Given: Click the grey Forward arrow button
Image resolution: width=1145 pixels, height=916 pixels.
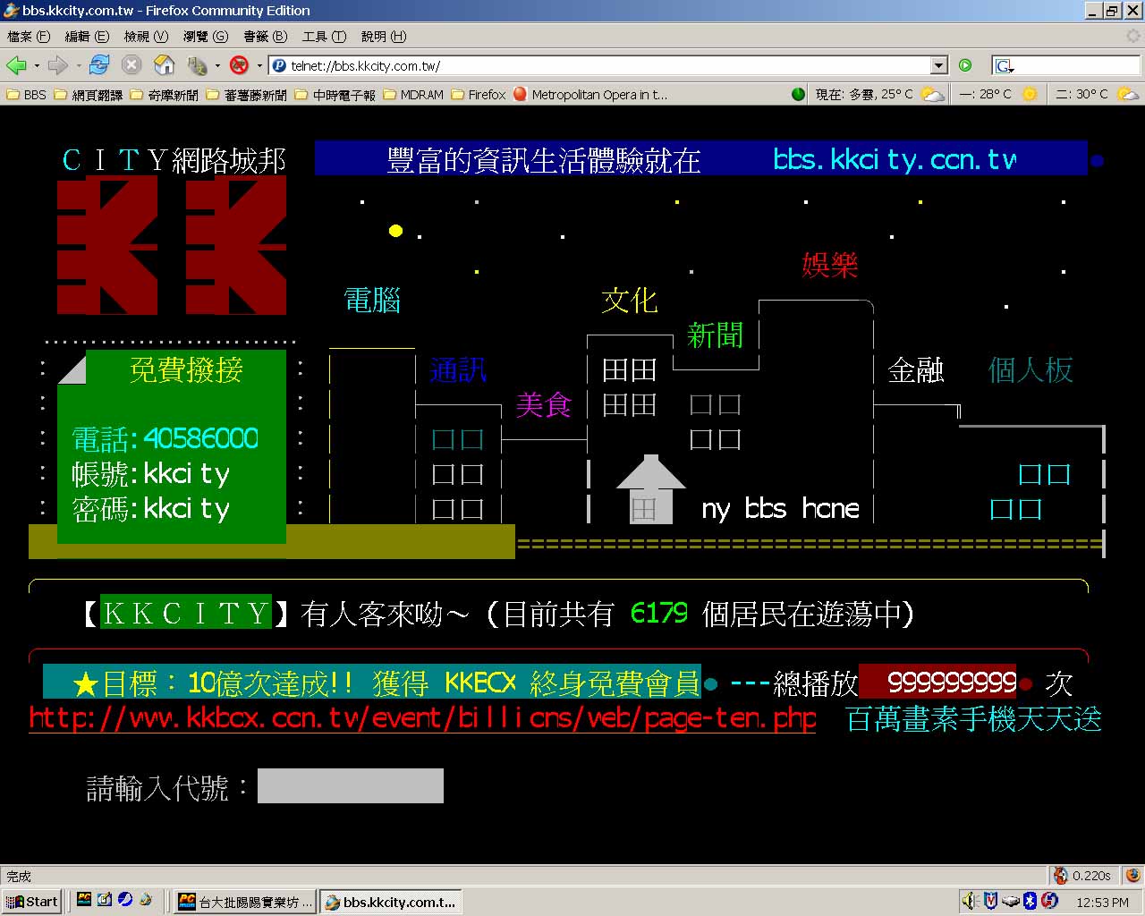Looking at the screenshot, I should pyautogui.click(x=58, y=65).
